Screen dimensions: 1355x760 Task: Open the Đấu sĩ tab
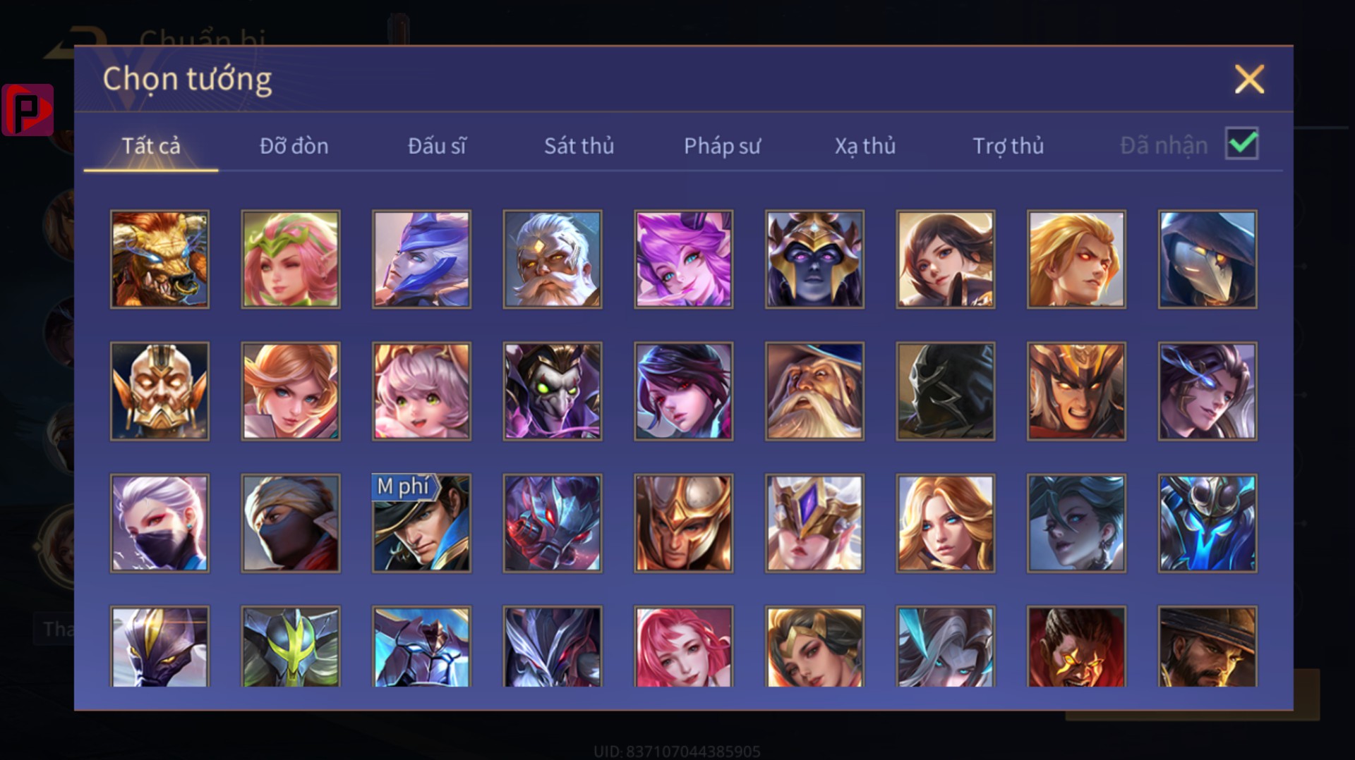pos(437,146)
